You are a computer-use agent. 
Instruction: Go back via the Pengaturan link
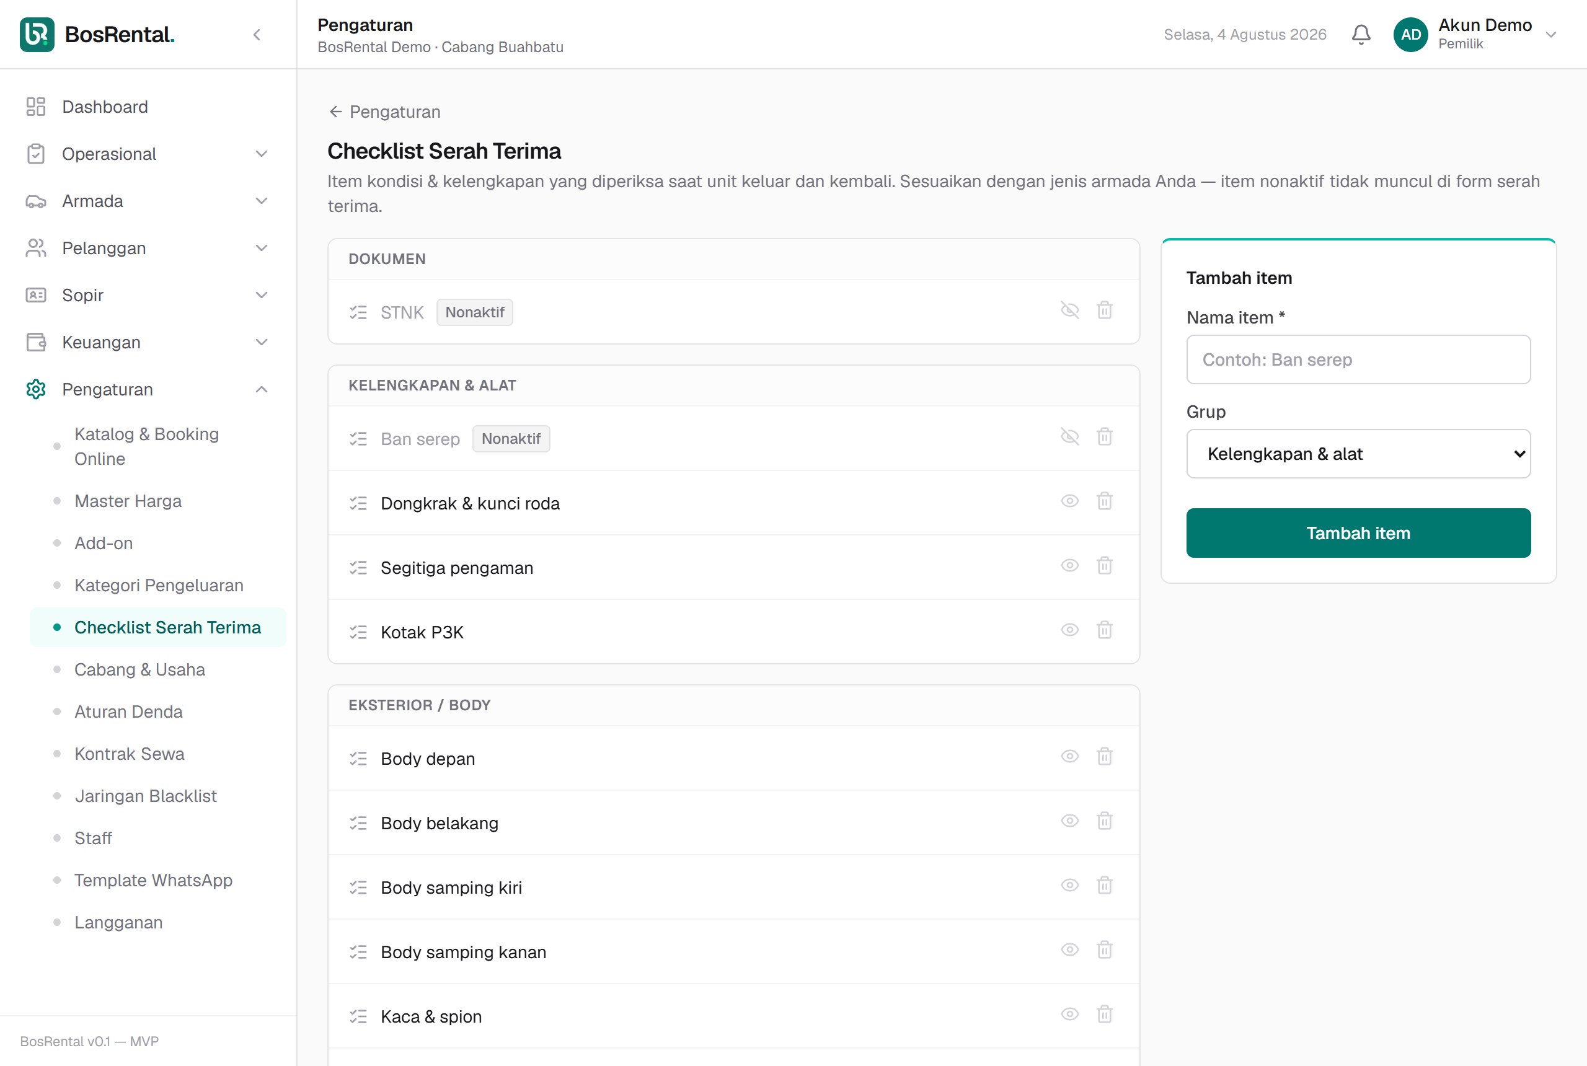385,112
